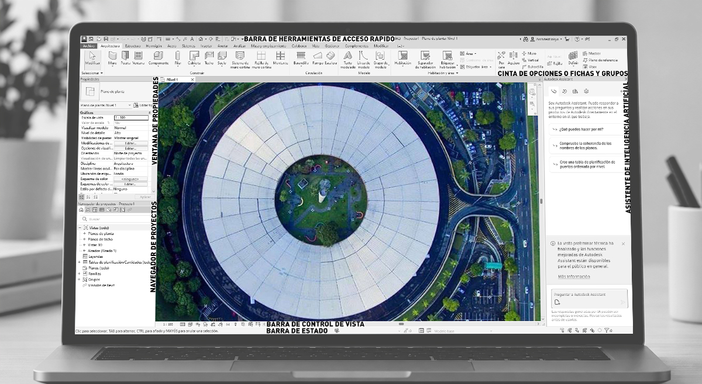This screenshot has width=702, height=384.
Task: Click the Editar button for Opciones de visualización
Action: 130,148
